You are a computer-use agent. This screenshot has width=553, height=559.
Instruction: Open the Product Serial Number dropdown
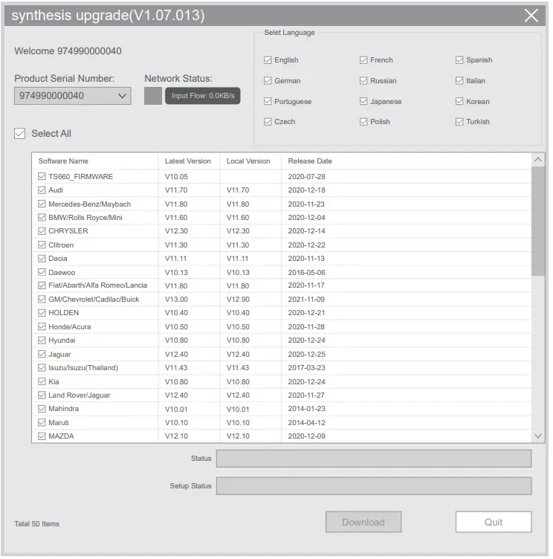point(73,96)
